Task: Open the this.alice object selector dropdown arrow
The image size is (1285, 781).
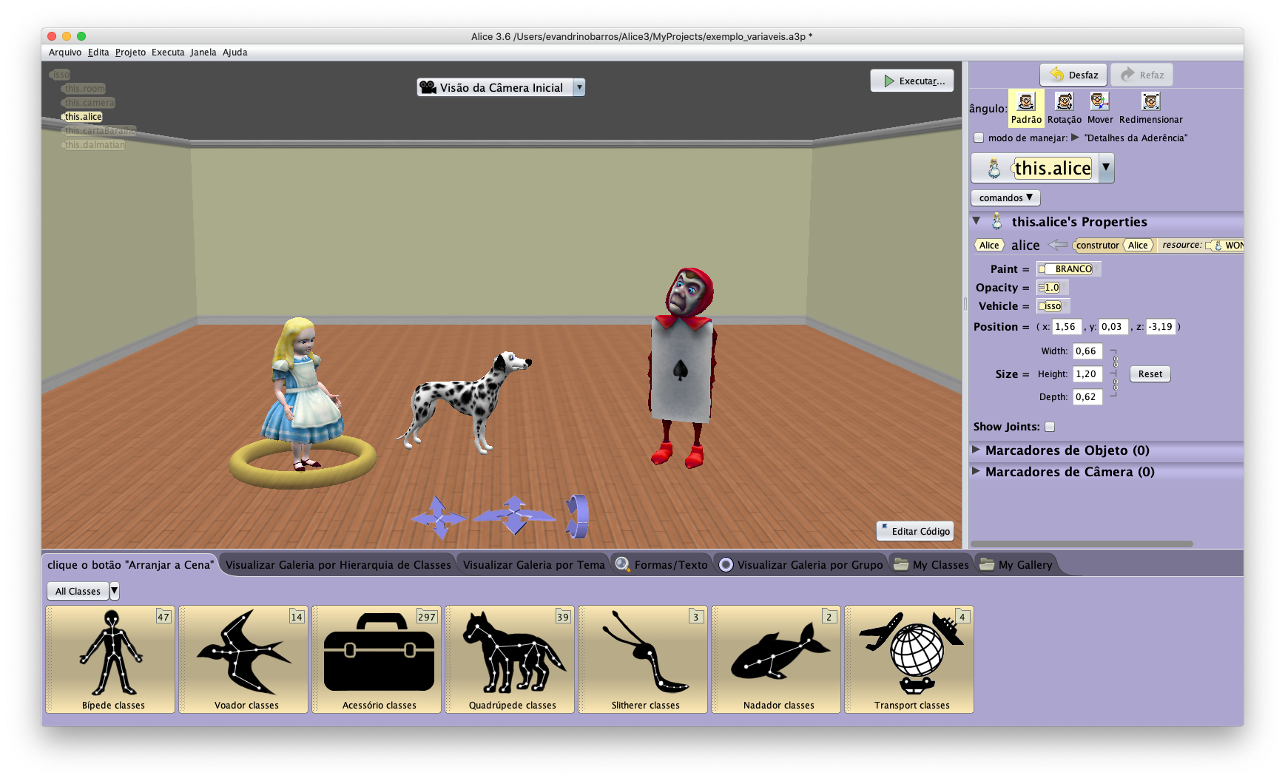Action: point(1106,168)
